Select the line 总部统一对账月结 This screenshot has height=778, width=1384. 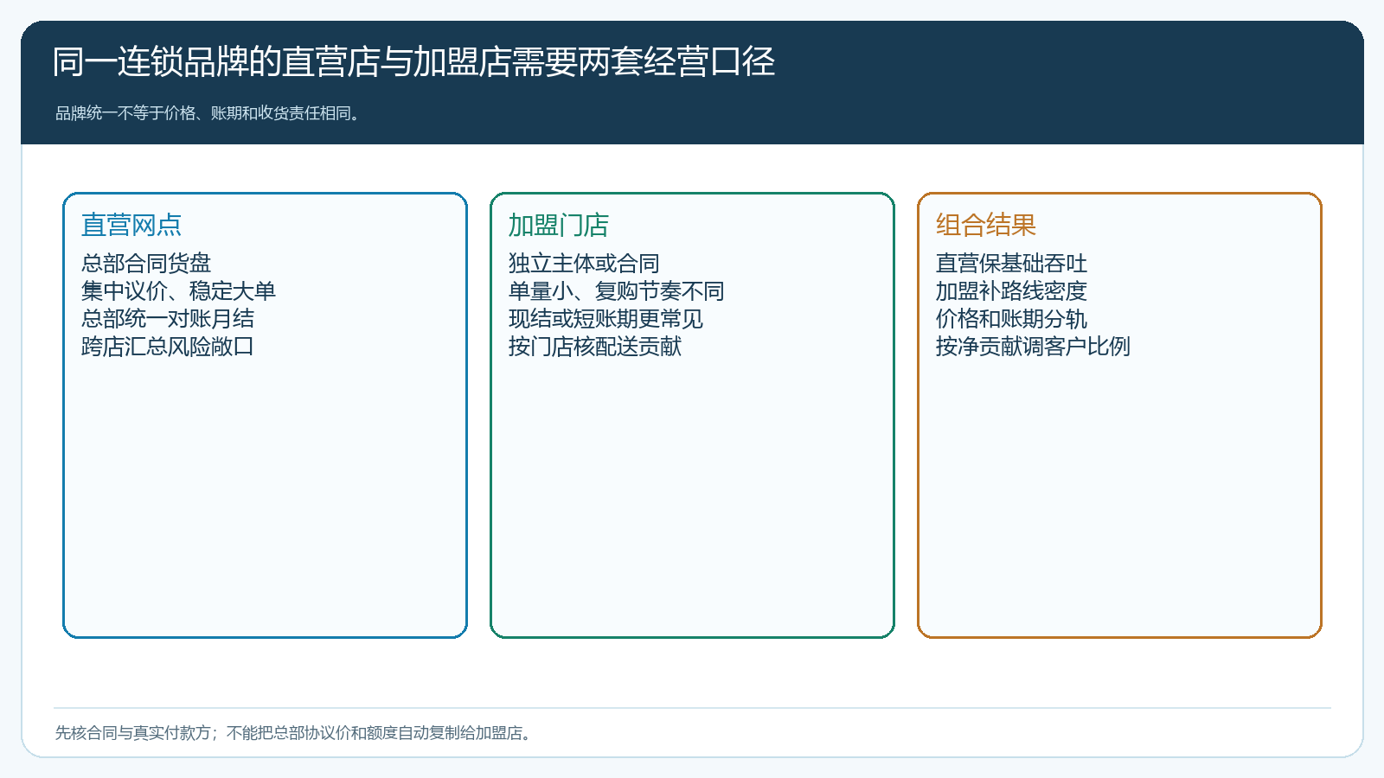(168, 318)
